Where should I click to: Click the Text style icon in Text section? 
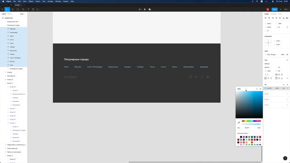tap(287, 60)
